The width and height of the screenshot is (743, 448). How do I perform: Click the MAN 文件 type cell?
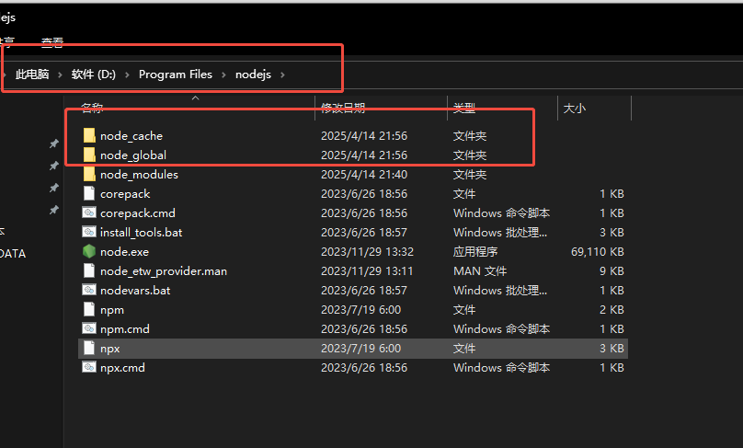coord(480,271)
